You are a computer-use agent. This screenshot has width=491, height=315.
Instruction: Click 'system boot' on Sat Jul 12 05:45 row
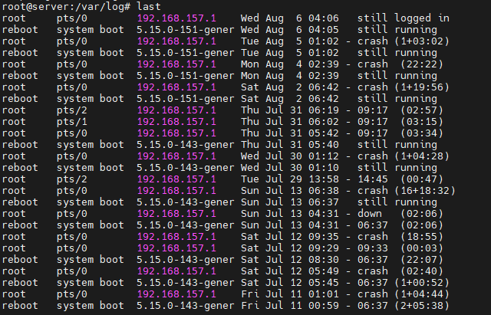[91, 283]
